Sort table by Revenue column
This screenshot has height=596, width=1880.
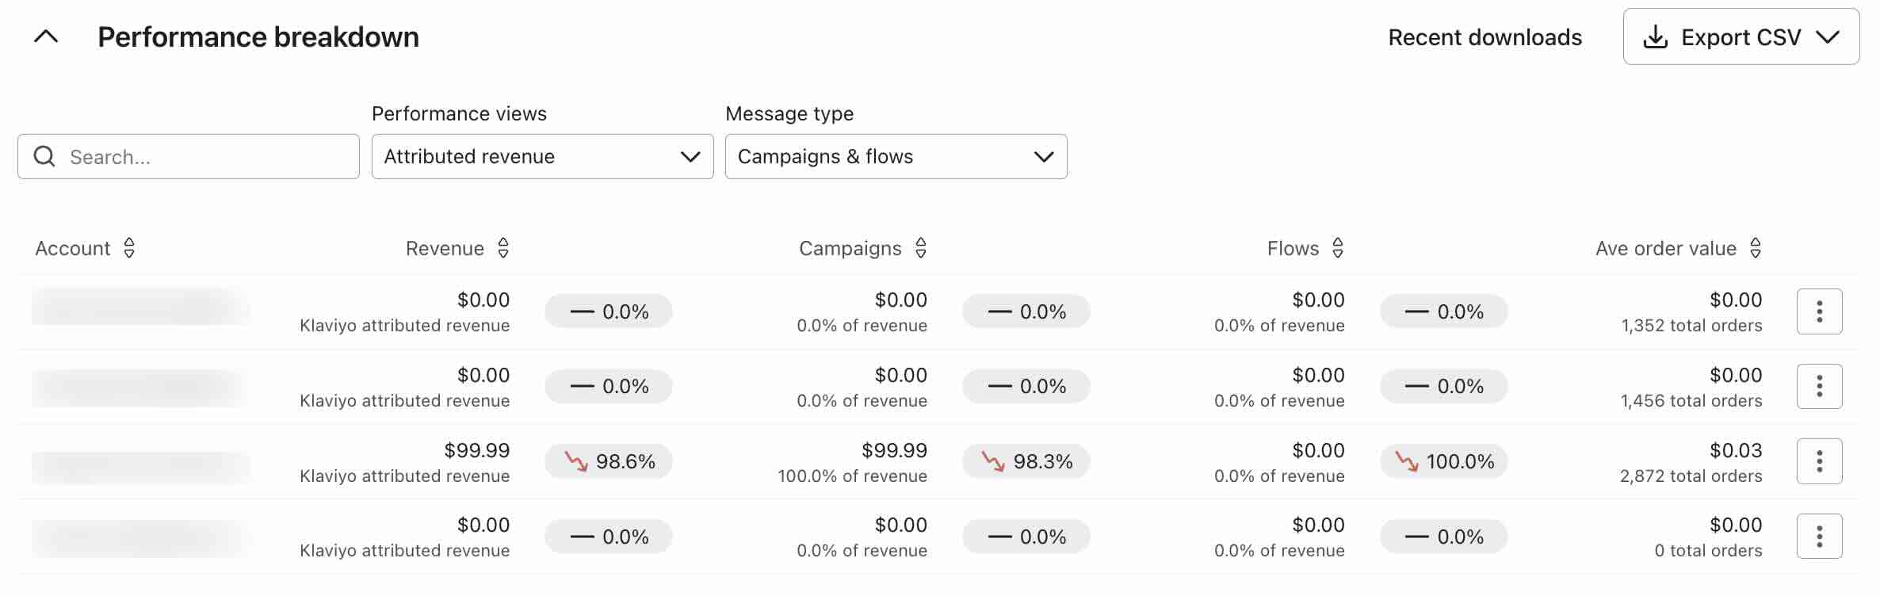tap(503, 248)
